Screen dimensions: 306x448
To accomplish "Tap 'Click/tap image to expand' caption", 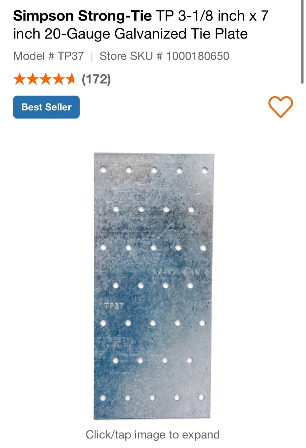I will [153, 435].
